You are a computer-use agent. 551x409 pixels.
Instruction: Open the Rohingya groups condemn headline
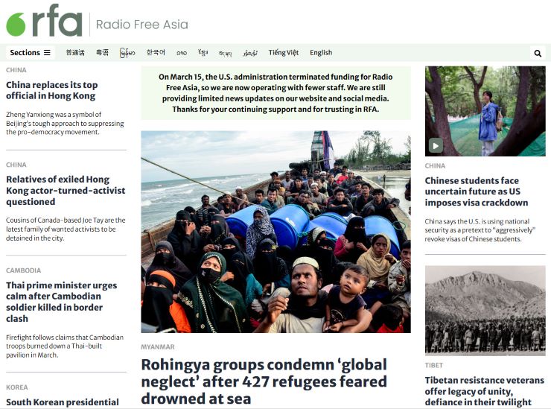point(264,381)
